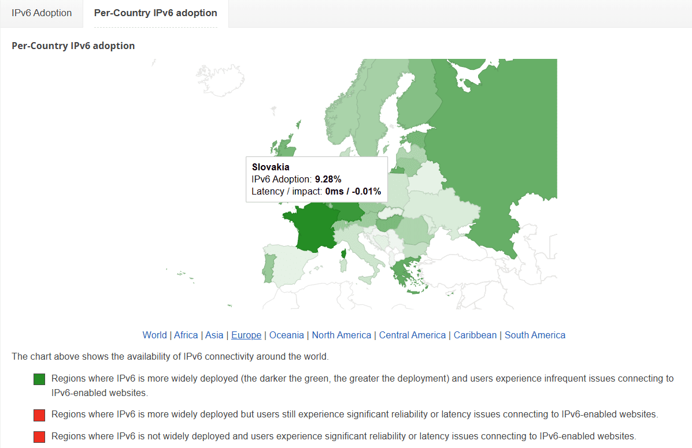
Task: Select the Europe region link
Action: (246, 335)
